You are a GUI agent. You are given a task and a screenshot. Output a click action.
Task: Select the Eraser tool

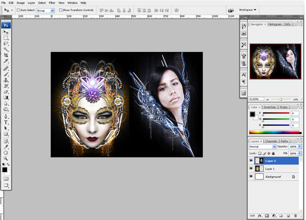click(6, 92)
